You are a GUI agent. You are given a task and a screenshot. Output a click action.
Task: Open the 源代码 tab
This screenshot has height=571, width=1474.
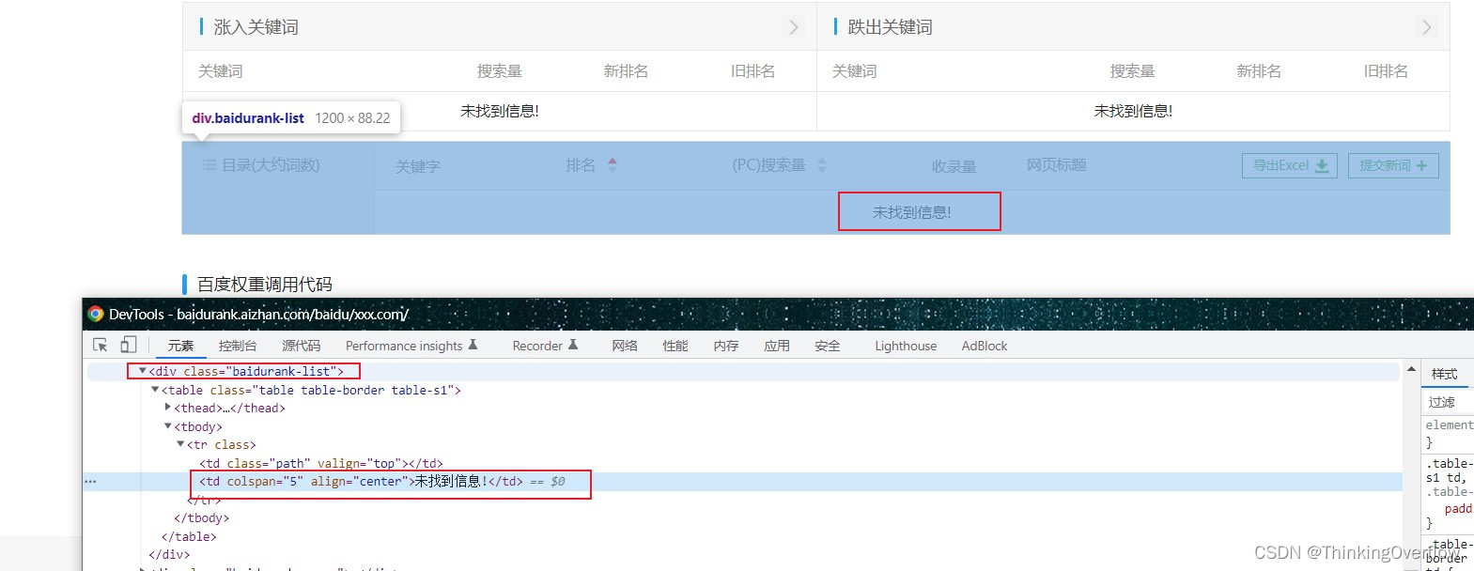tap(301, 346)
